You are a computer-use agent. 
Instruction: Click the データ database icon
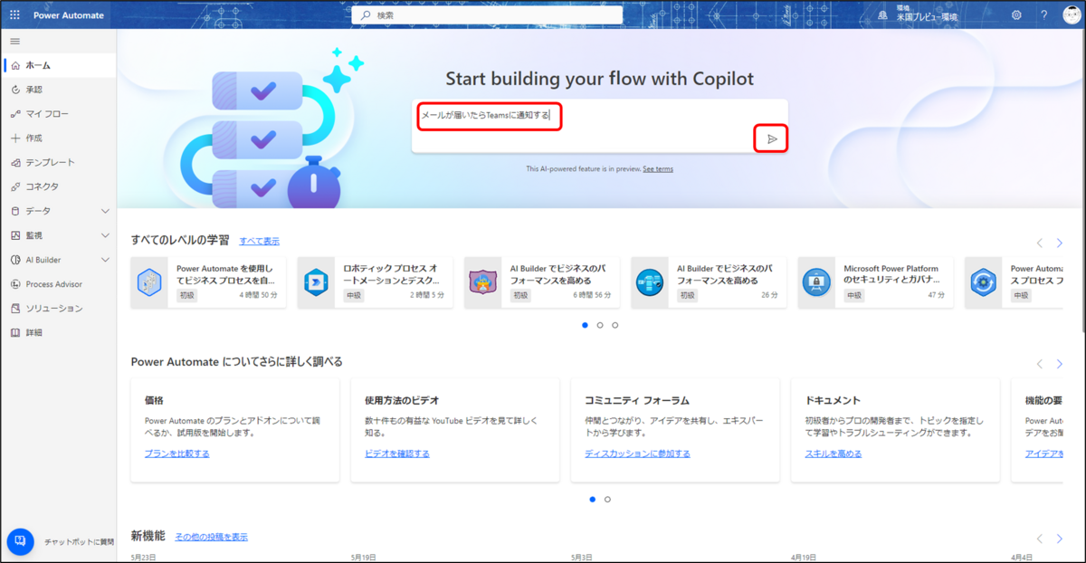tap(15, 211)
